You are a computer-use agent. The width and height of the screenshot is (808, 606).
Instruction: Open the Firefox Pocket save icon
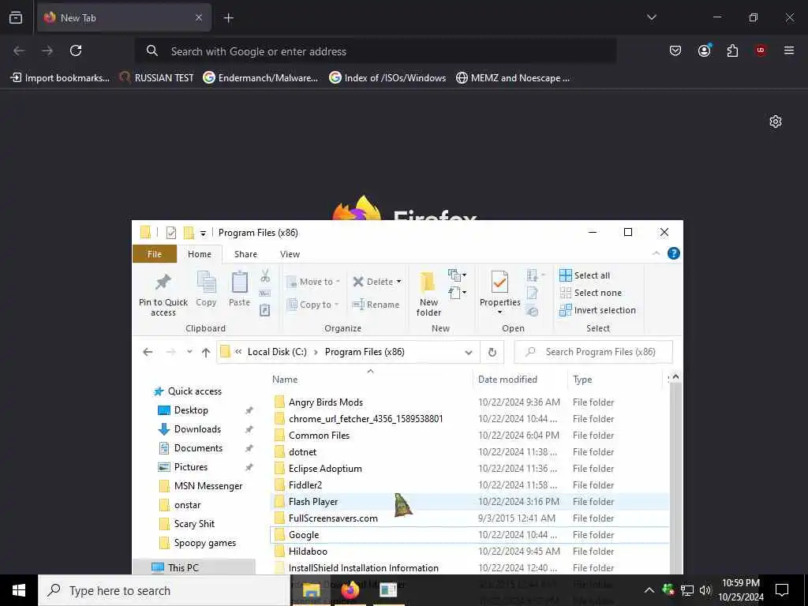pos(675,50)
